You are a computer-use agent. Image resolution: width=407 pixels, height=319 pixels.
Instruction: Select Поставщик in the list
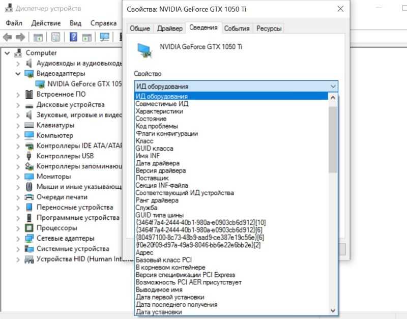(152, 178)
